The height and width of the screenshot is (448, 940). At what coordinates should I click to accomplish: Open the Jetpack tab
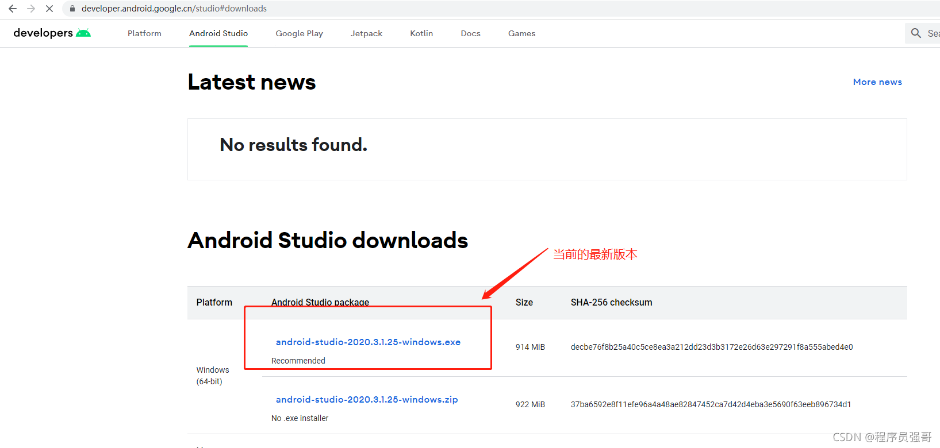point(366,33)
